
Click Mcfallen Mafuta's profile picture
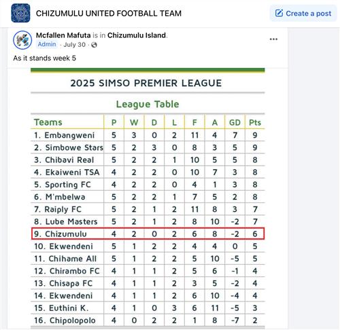click(x=22, y=40)
